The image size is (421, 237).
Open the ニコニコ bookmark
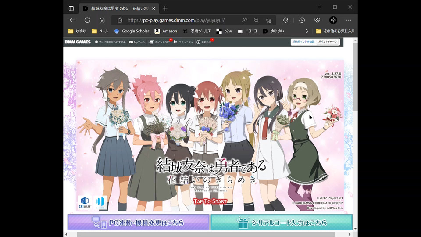247,31
